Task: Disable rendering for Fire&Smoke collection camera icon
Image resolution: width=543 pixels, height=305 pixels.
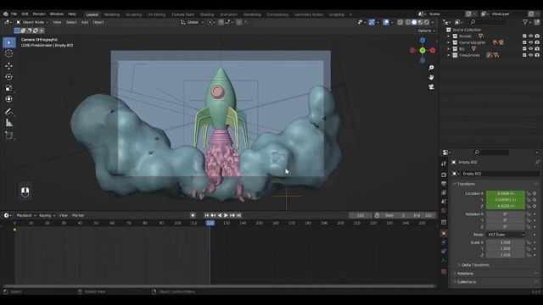Action: coord(537,55)
